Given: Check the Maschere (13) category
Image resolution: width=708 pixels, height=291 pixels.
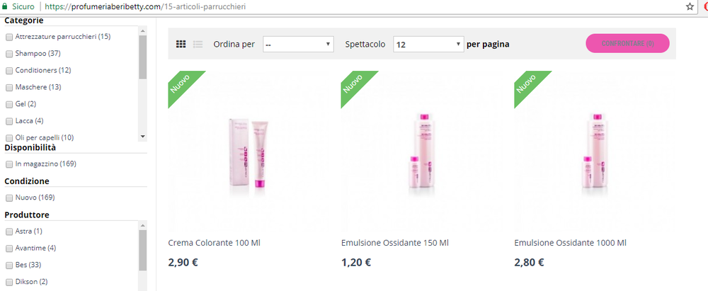Looking at the screenshot, I should pos(9,87).
